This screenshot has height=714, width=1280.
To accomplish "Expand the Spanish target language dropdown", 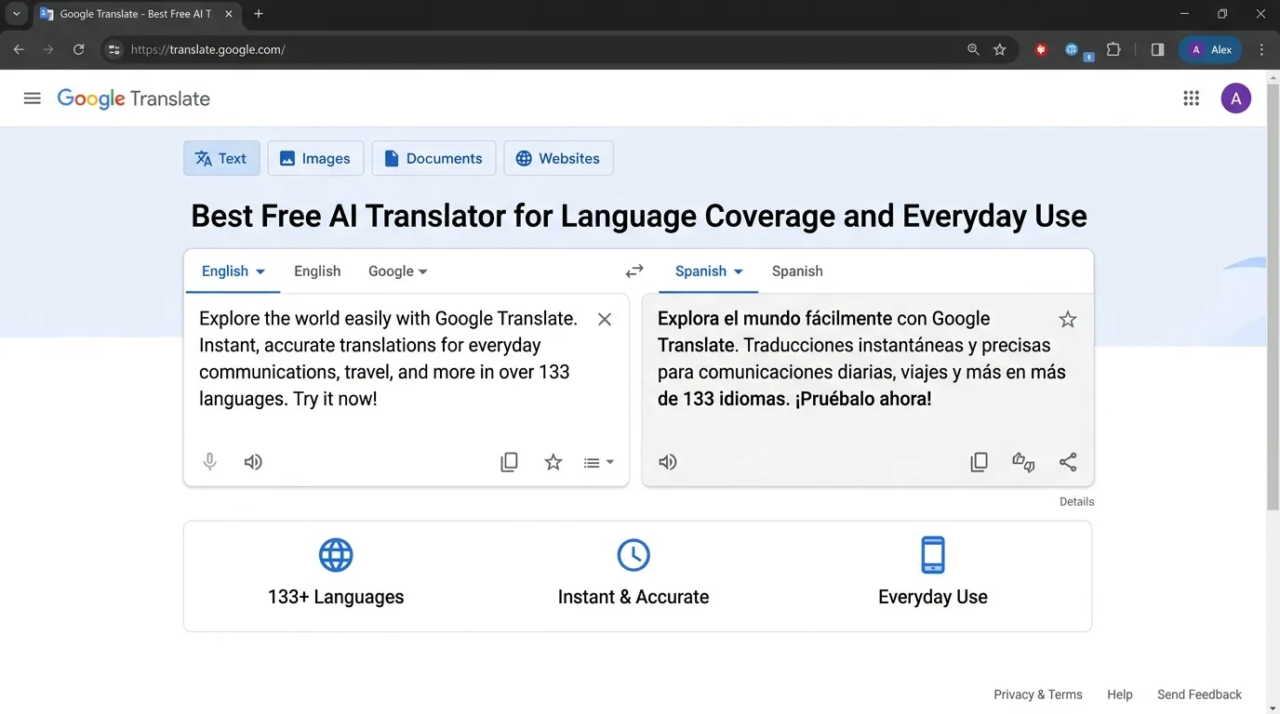I will tap(709, 271).
